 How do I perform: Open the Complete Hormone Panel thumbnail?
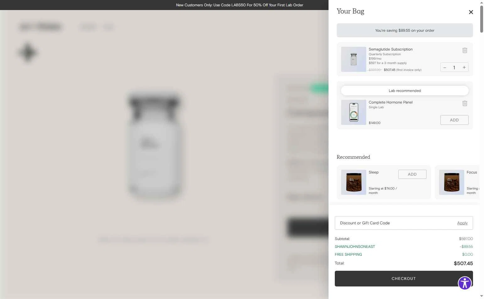coord(354,112)
